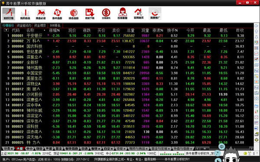
Task: Open 条件选股 conditional stock picker icon
Action: pos(57,14)
